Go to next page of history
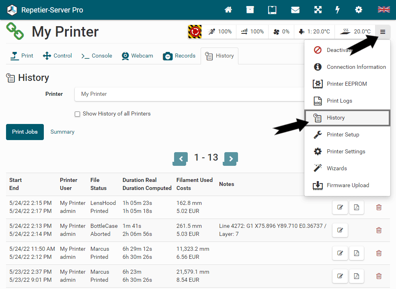The width and height of the screenshot is (396, 289). tap(231, 159)
